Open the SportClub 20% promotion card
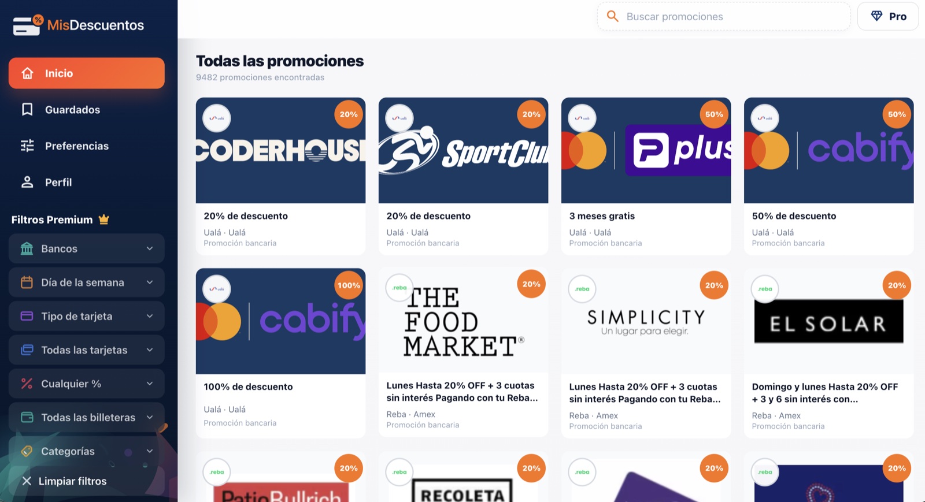 point(463,176)
